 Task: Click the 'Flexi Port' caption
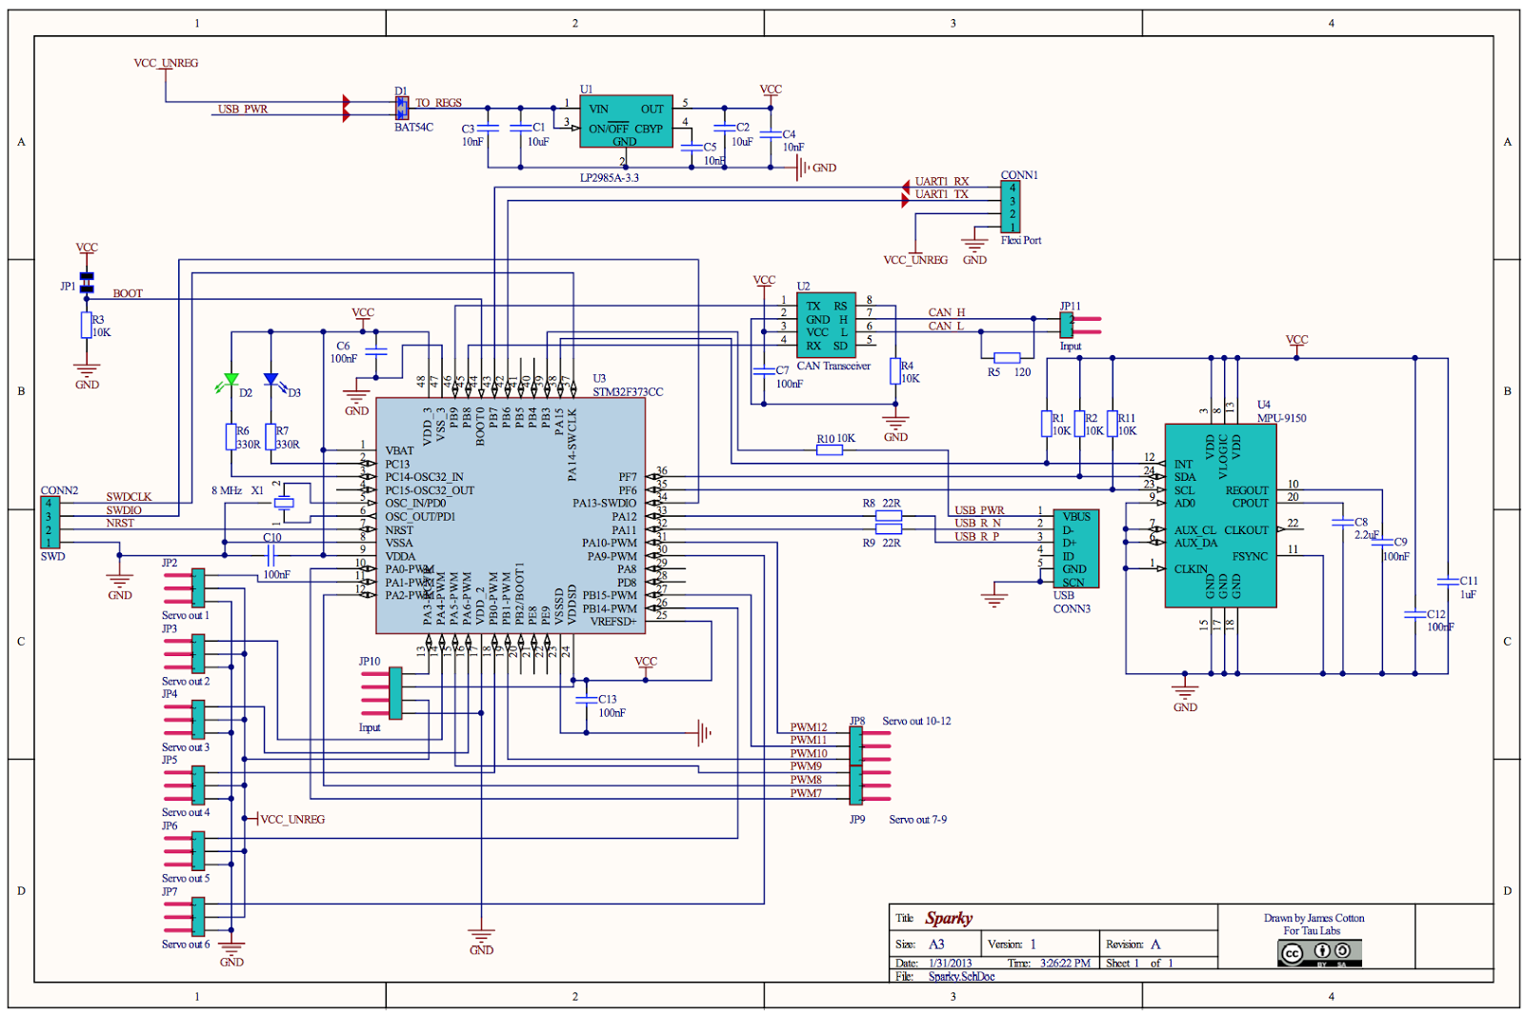1021,241
